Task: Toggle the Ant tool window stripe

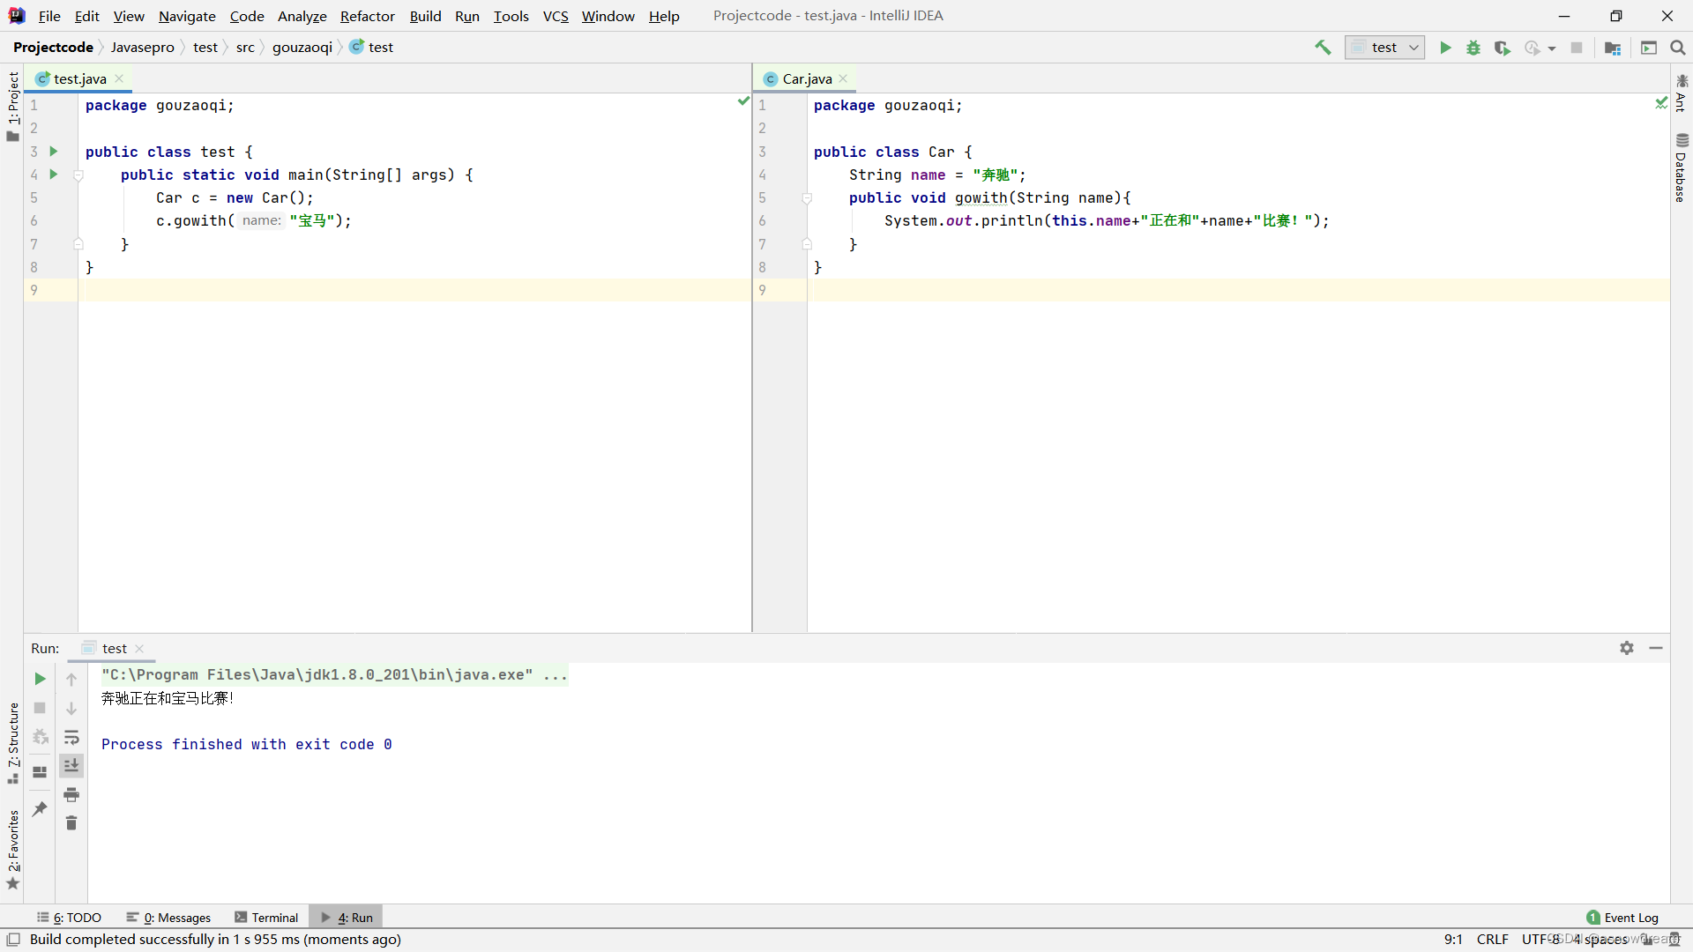Action: (x=1682, y=93)
